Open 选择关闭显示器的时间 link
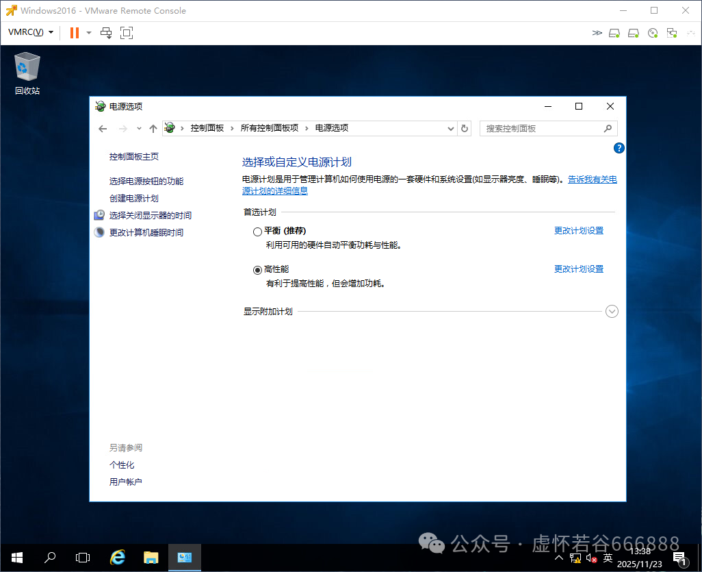Image resolution: width=702 pixels, height=572 pixels. pos(151,215)
